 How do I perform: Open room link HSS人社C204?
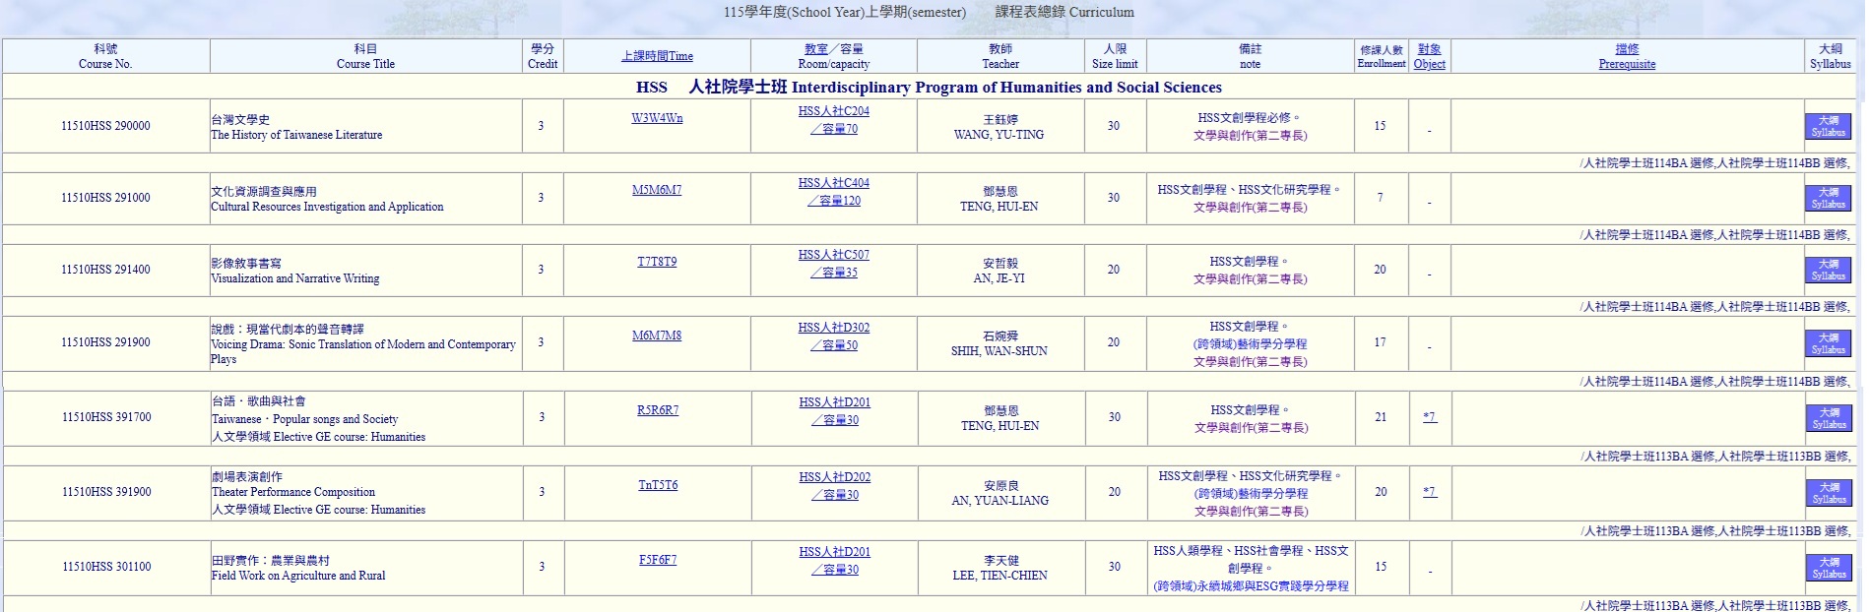[834, 111]
